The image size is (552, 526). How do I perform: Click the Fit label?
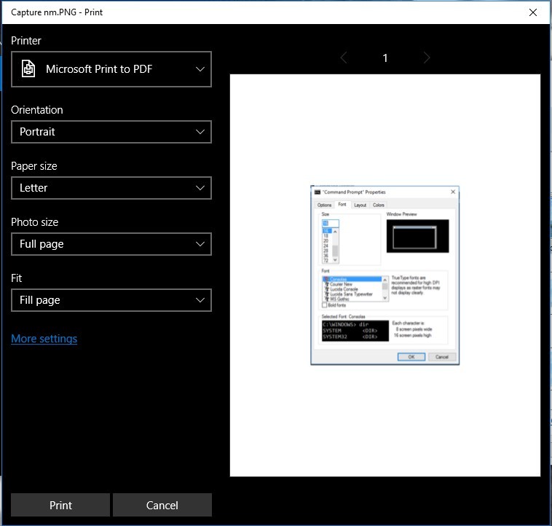pyautogui.click(x=16, y=278)
